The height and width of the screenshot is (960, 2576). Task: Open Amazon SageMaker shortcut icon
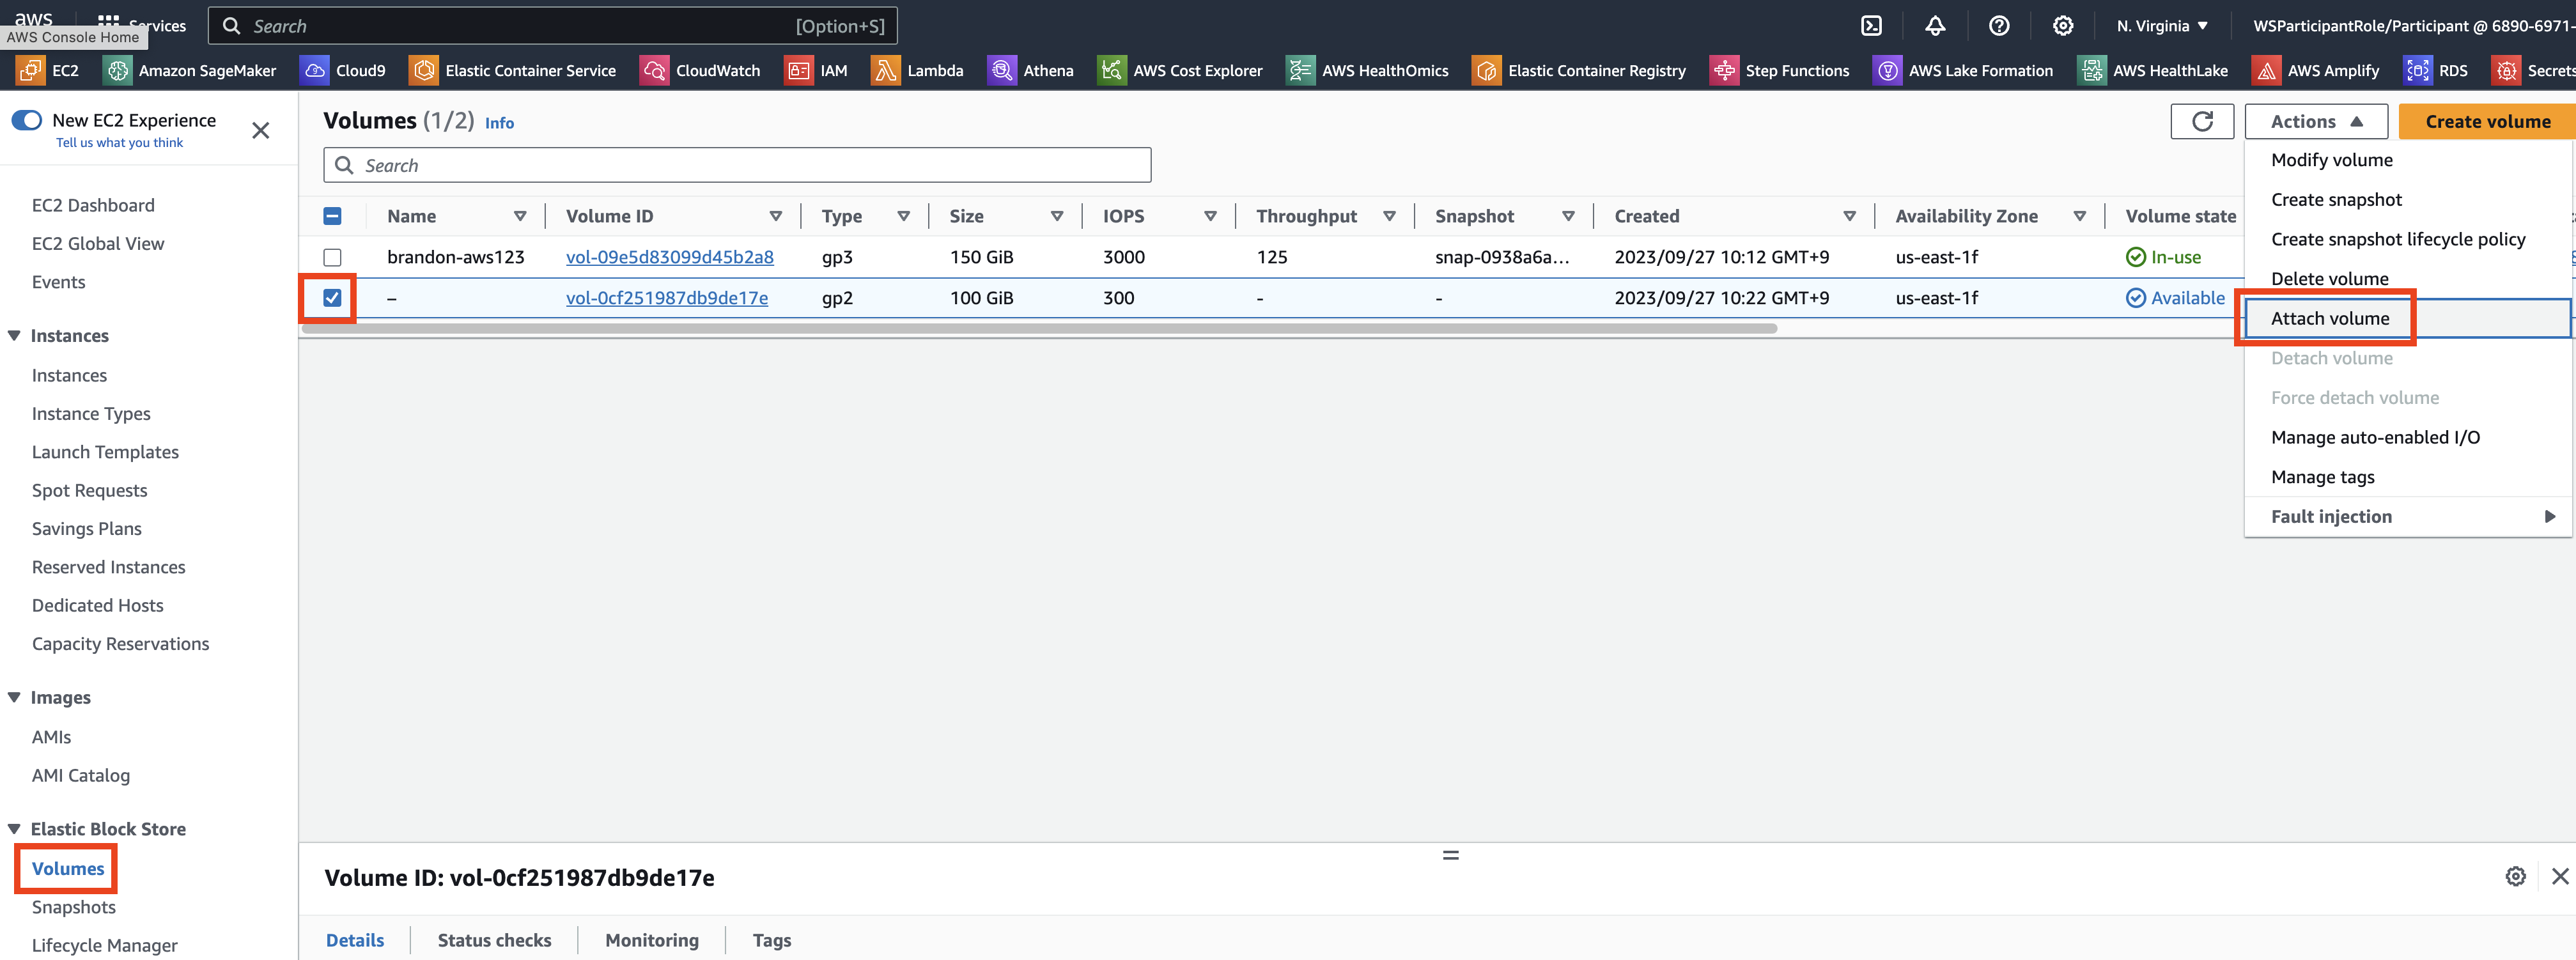(x=117, y=70)
